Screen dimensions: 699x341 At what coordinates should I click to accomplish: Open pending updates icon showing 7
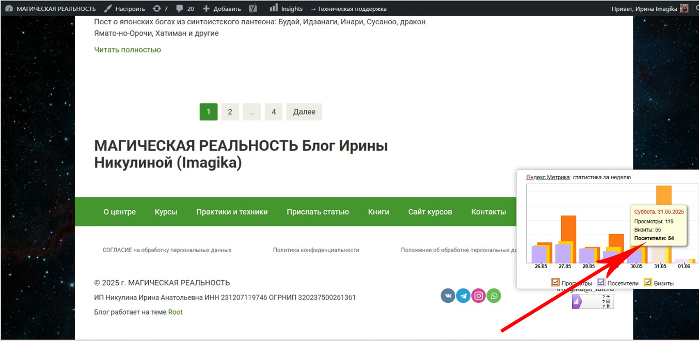[160, 9]
